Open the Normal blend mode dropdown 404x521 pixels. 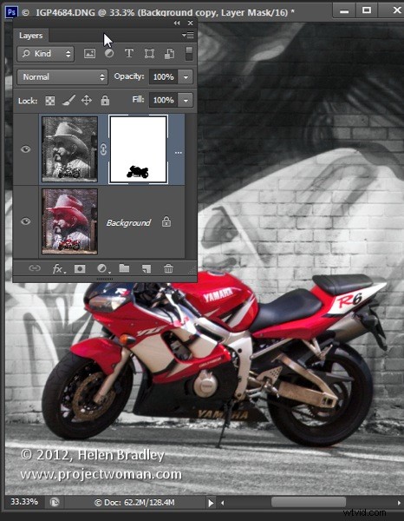[62, 77]
